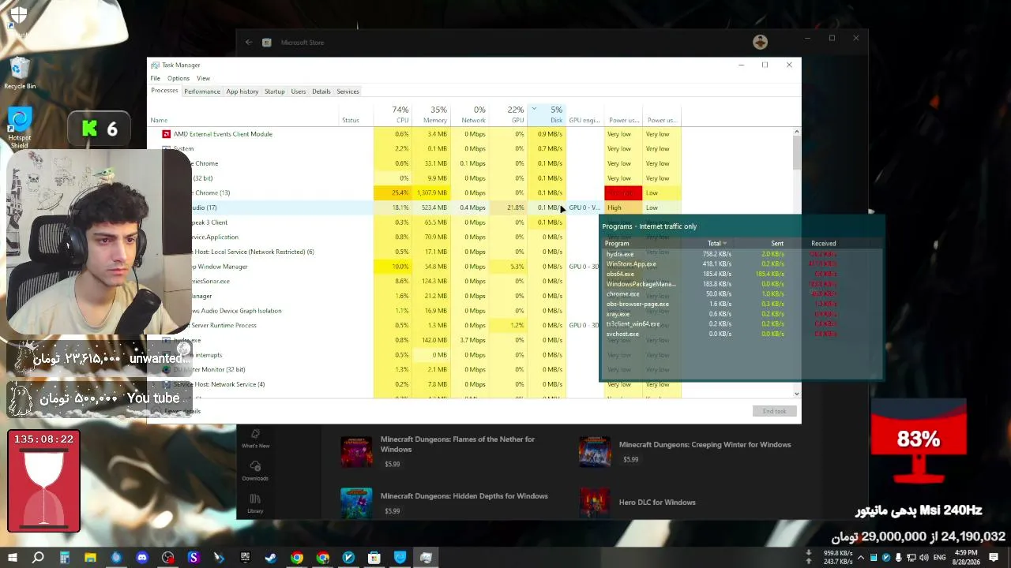Switch to the Services tab

pyautogui.click(x=348, y=92)
